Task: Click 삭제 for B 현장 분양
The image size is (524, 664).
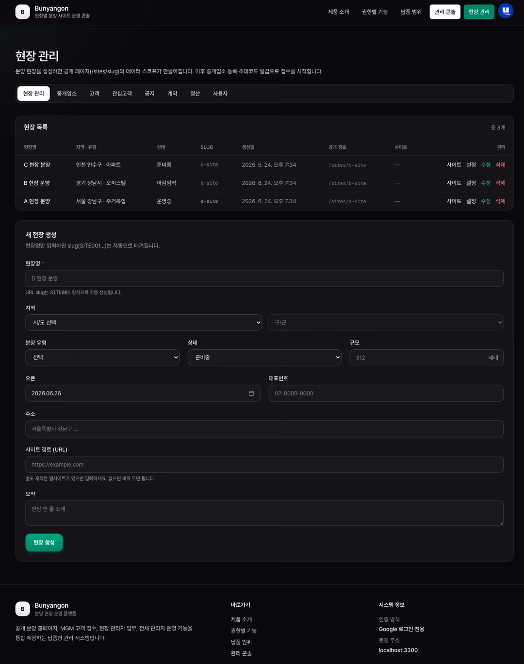Action: 500,183
